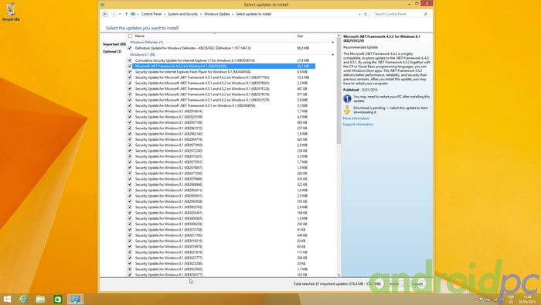Open the recent locations dropdown arrow
The height and width of the screenshot is (305, 541).
pos(120,14)
